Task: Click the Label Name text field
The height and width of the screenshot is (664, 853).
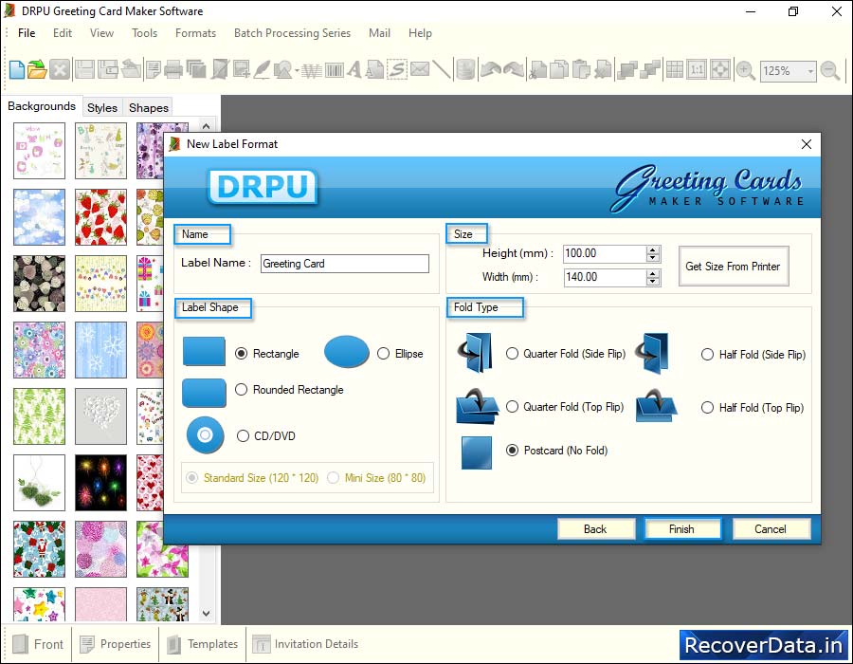Action: pyautogui.click(x=345, y=264)
